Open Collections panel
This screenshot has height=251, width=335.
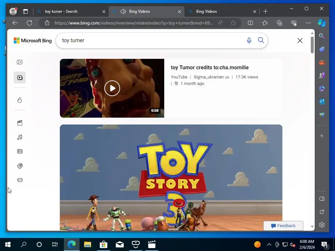pyautogui.click(x=279, y=23)
